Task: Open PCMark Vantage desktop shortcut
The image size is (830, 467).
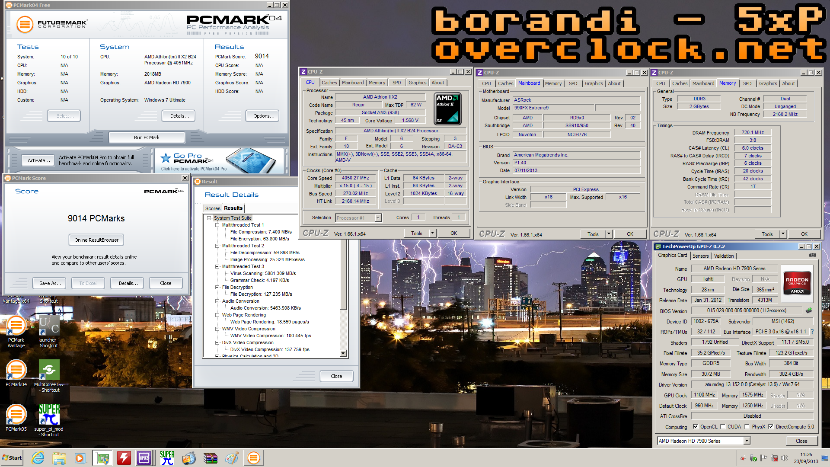Action: click(x=16, y=332)
